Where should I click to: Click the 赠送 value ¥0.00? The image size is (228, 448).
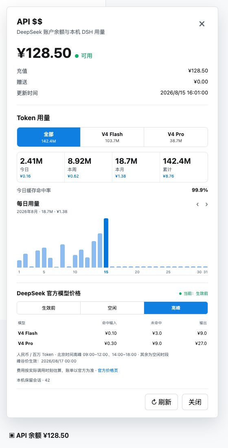tap(201, 82)
